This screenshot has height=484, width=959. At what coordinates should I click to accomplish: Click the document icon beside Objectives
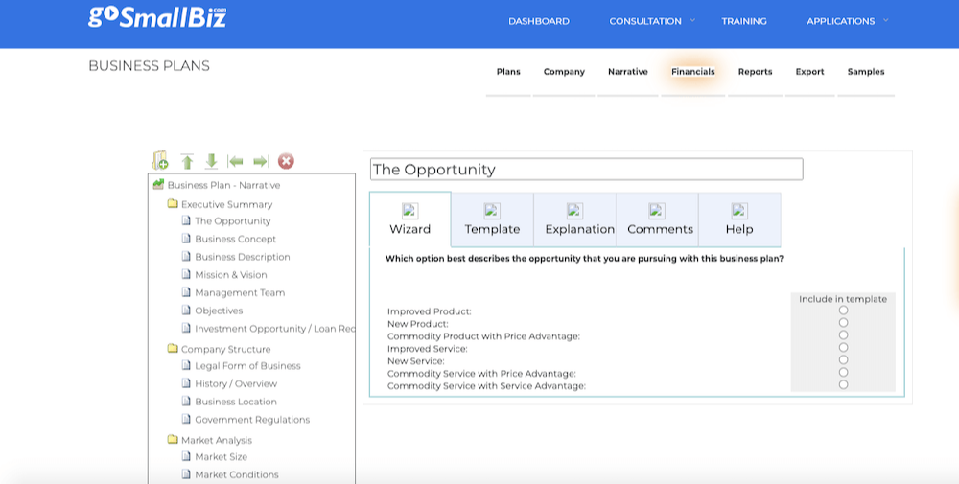point(187,310)
